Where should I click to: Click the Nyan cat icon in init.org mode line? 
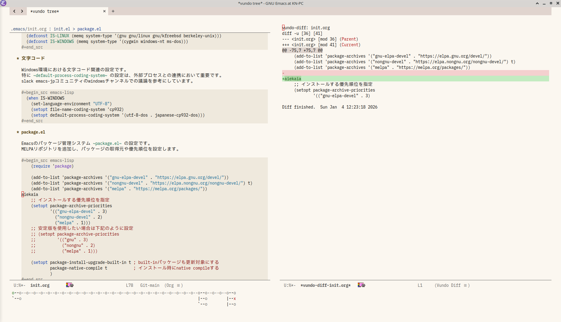[x=70, y=285]
